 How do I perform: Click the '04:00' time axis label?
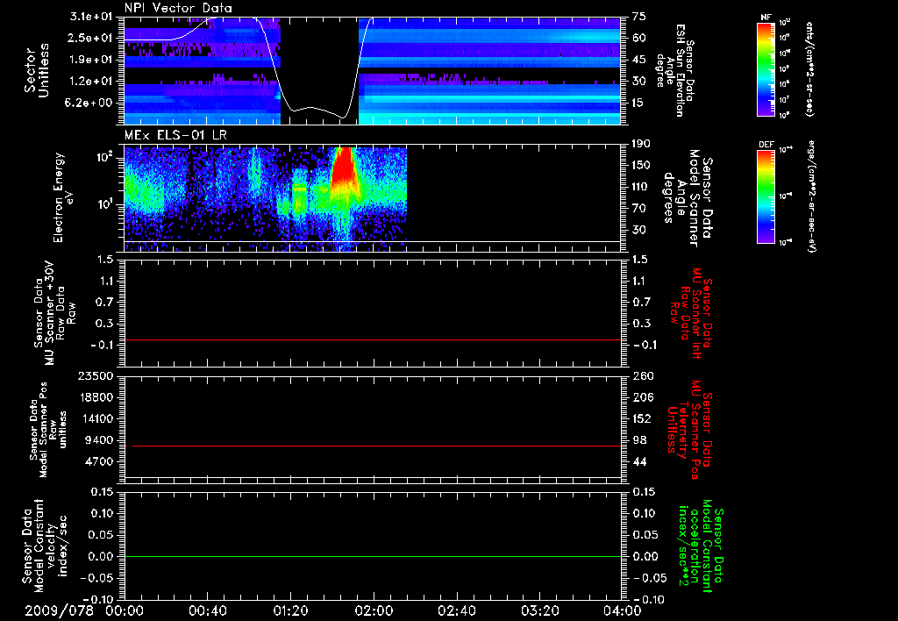pyautogui.click(x=622, y=610)
